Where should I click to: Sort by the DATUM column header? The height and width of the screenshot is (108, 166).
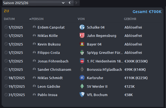tap(9, 19)
